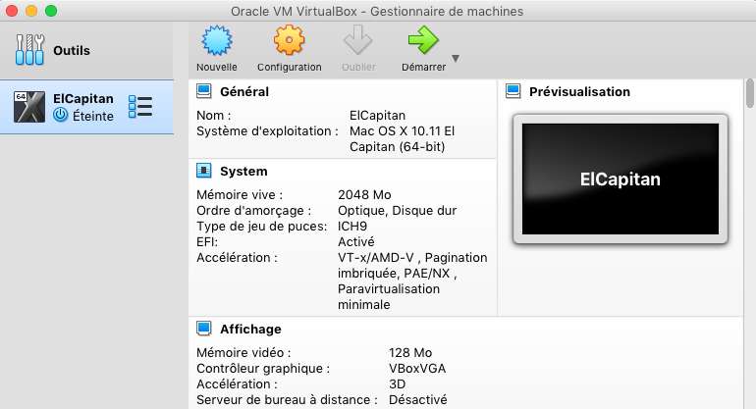Viewport: 756px width, 409px height.
Task: Maximize the window with green button
Action: (x=51, y=11)
